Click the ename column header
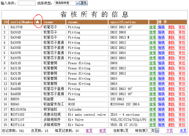 pos(87,22)
